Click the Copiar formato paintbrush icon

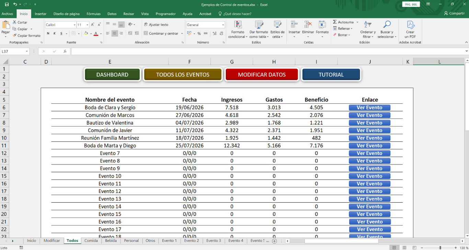click(15, 35)
